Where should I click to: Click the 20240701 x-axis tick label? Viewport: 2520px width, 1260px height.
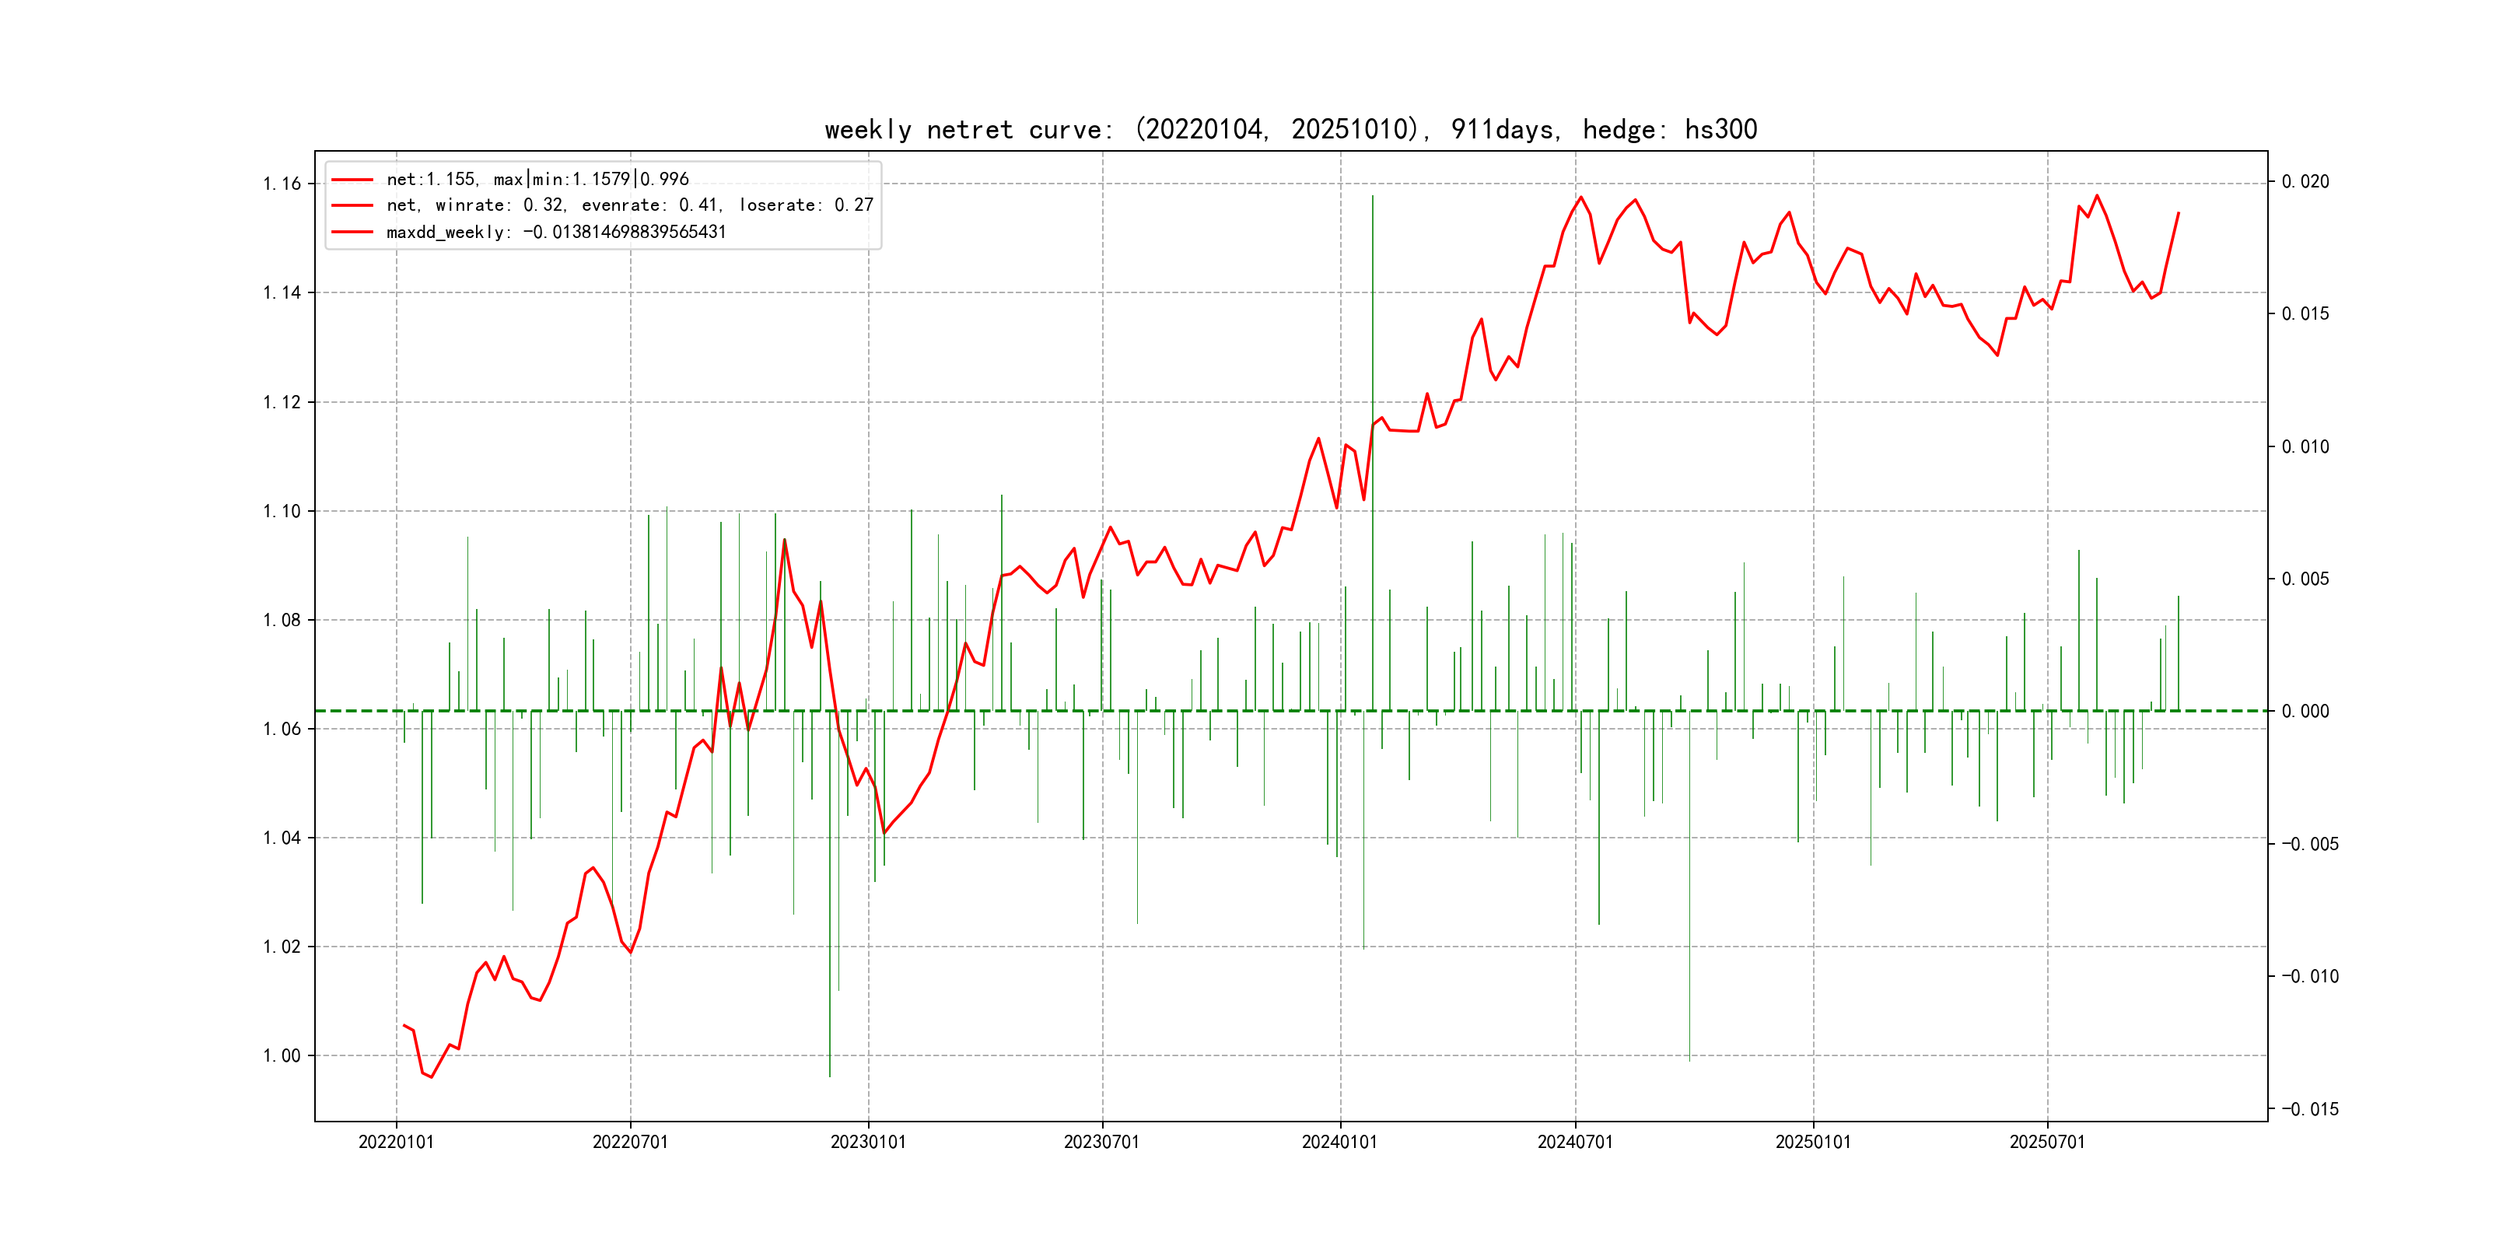tap(1575, 1142)
